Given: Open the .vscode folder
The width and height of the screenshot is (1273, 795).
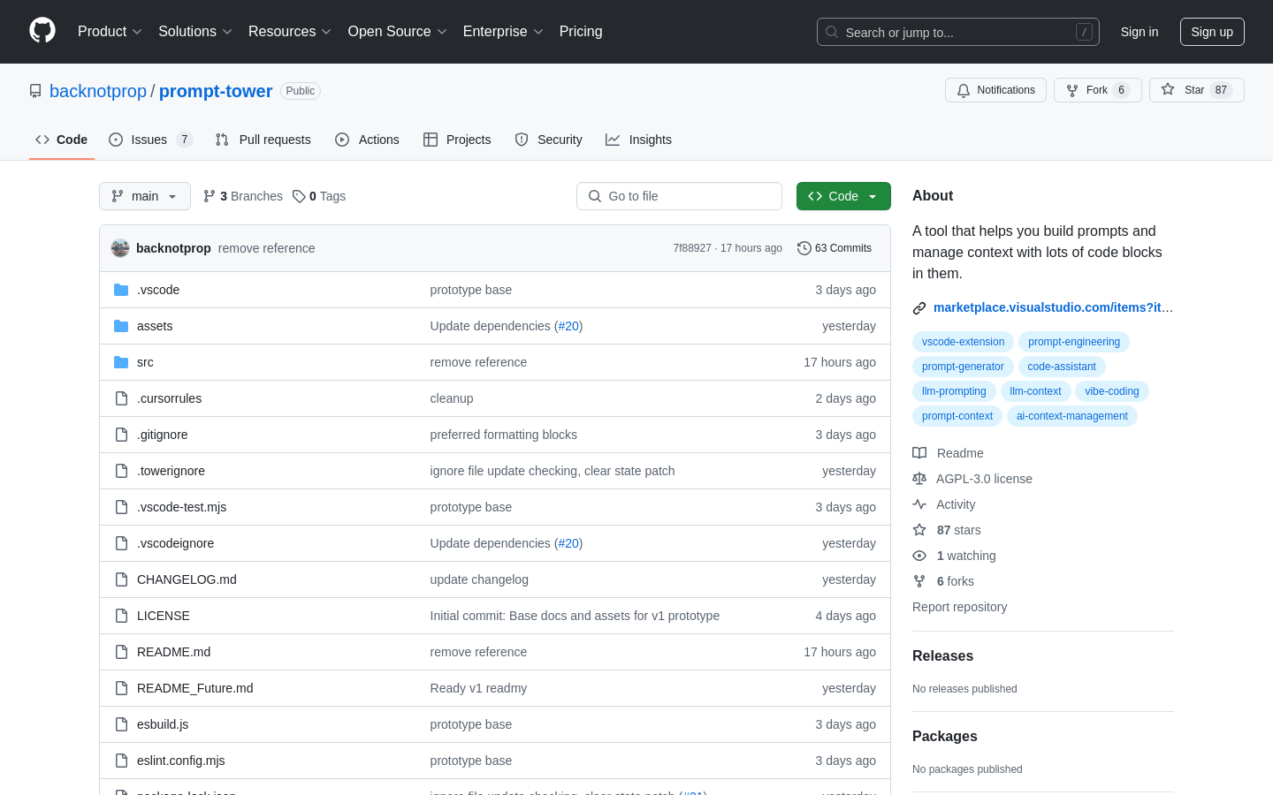Looking at the screenshot, I should pos(158,290).
